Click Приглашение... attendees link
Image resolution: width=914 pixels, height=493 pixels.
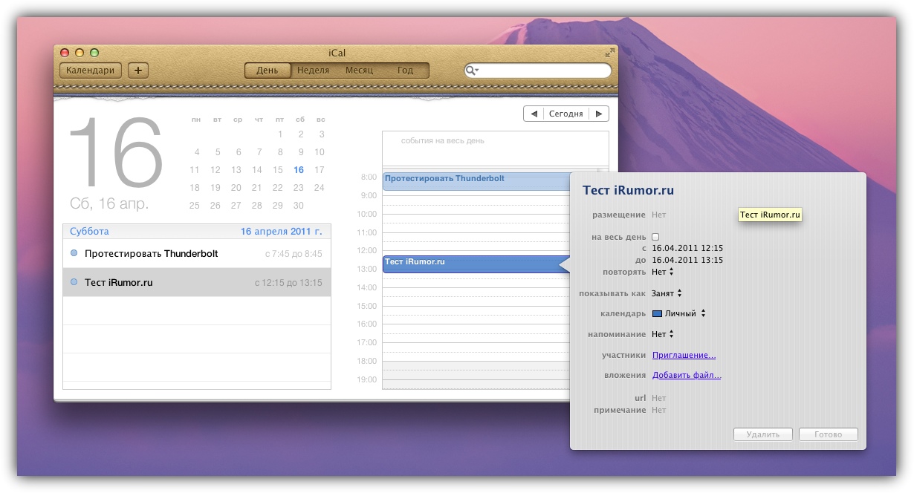tap(684, 356)
